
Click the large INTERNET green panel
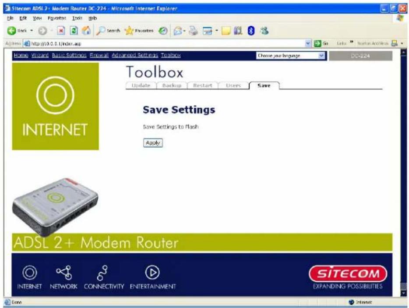point(55,106)
